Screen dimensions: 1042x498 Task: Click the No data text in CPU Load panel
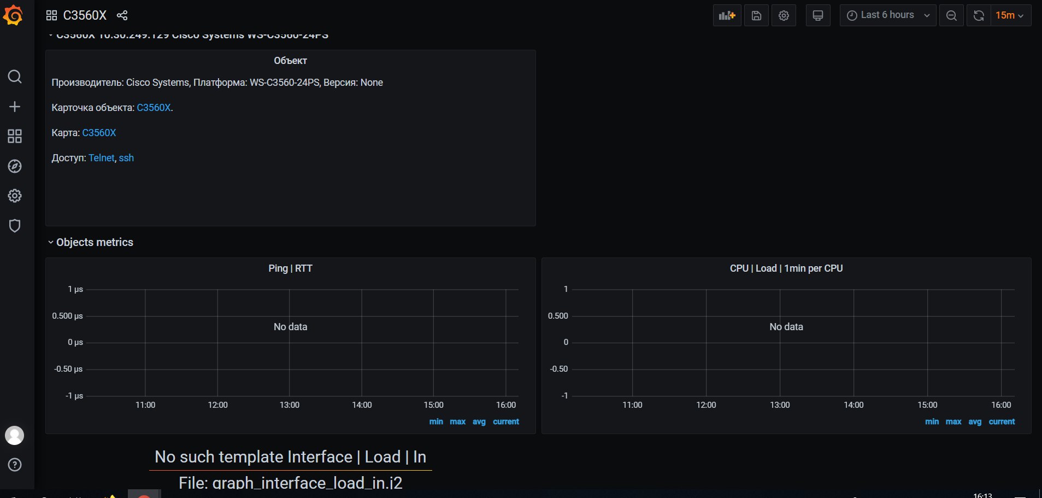[786, 327]
